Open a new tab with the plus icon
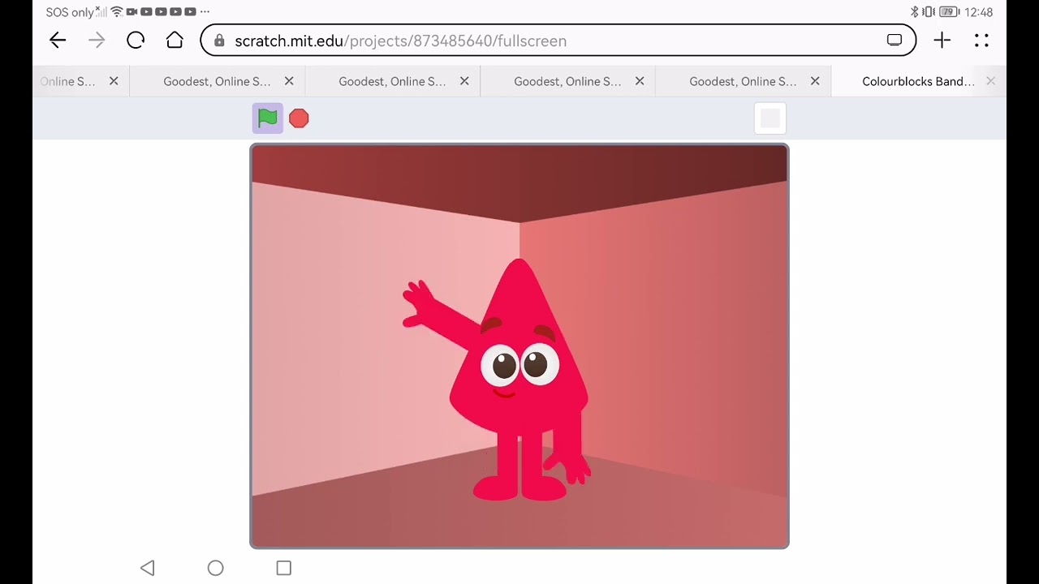This screenshot has width=1039, height=584. 942,41
